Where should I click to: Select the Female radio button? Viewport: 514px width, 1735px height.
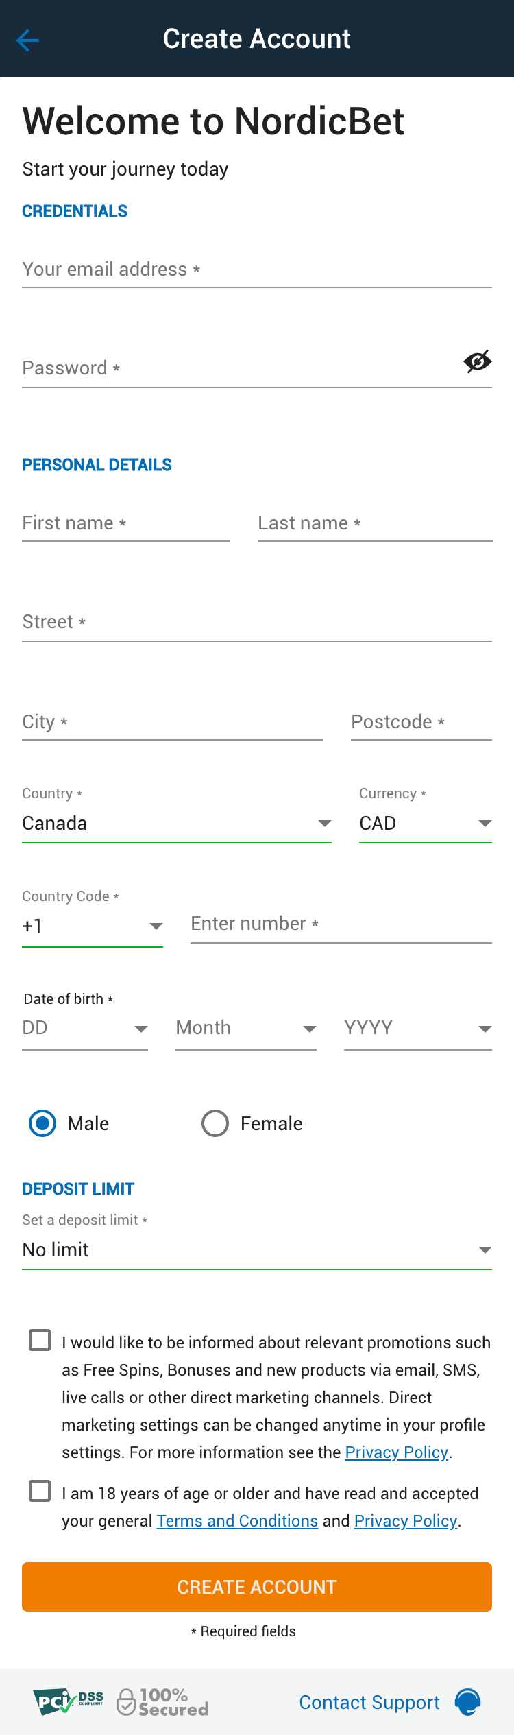pyautogui.click(x=215, y=1123)
